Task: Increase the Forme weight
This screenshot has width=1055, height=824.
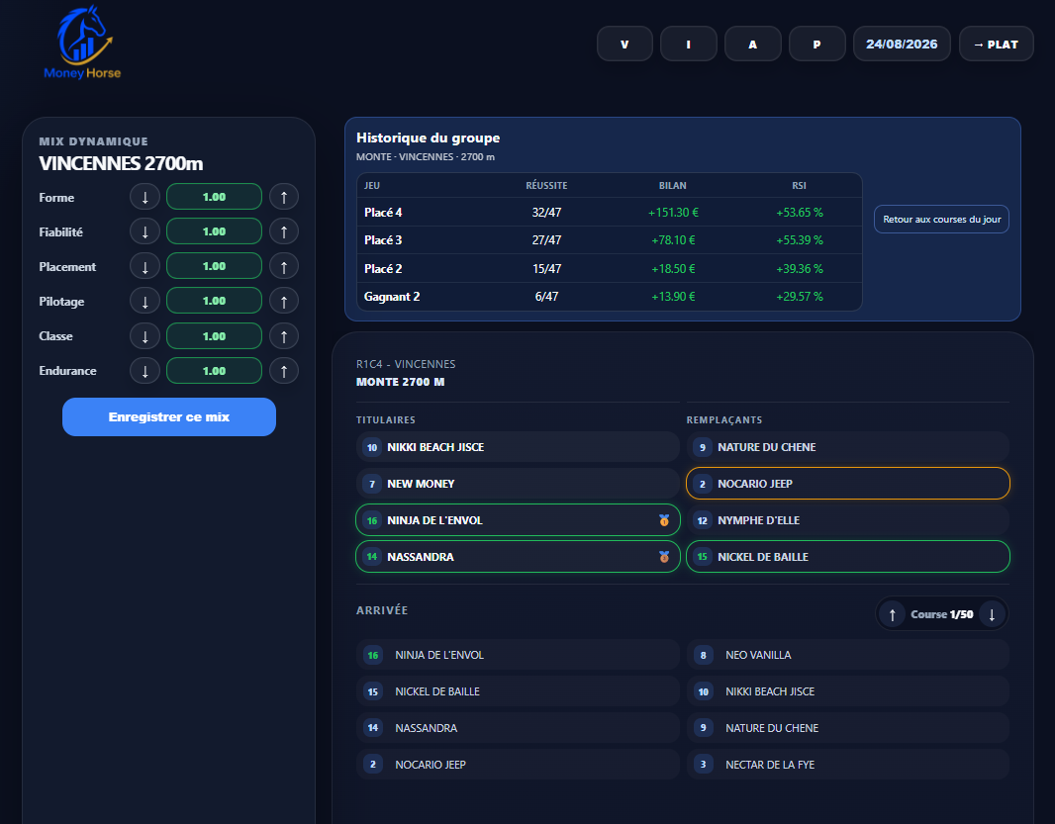Action: pyautogui.click(x=284, y=197)
